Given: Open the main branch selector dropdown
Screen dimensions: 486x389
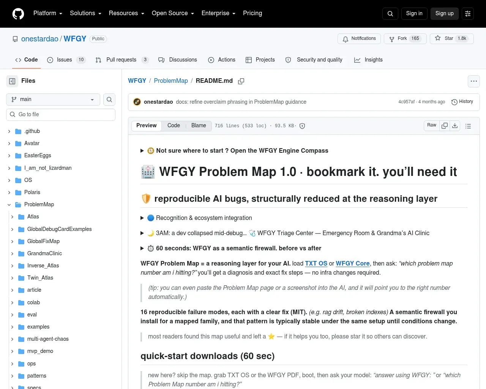Looking at the screenshot, I should point(53,100).
